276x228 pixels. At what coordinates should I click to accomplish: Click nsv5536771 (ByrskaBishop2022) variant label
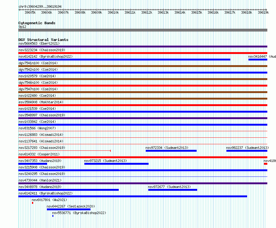click(x=79, y=213)
